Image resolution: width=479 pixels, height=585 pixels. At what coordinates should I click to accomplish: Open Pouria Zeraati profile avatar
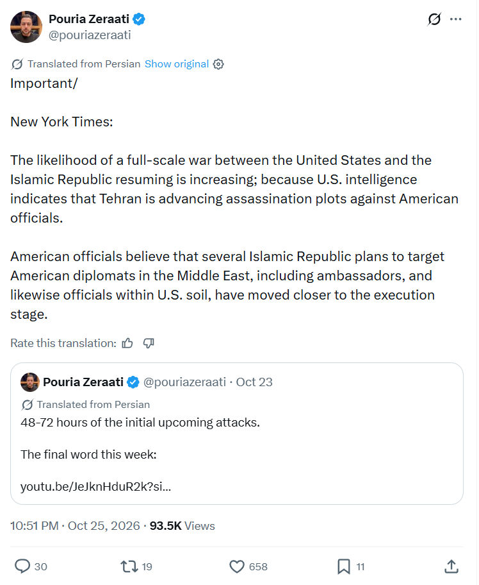26,27
